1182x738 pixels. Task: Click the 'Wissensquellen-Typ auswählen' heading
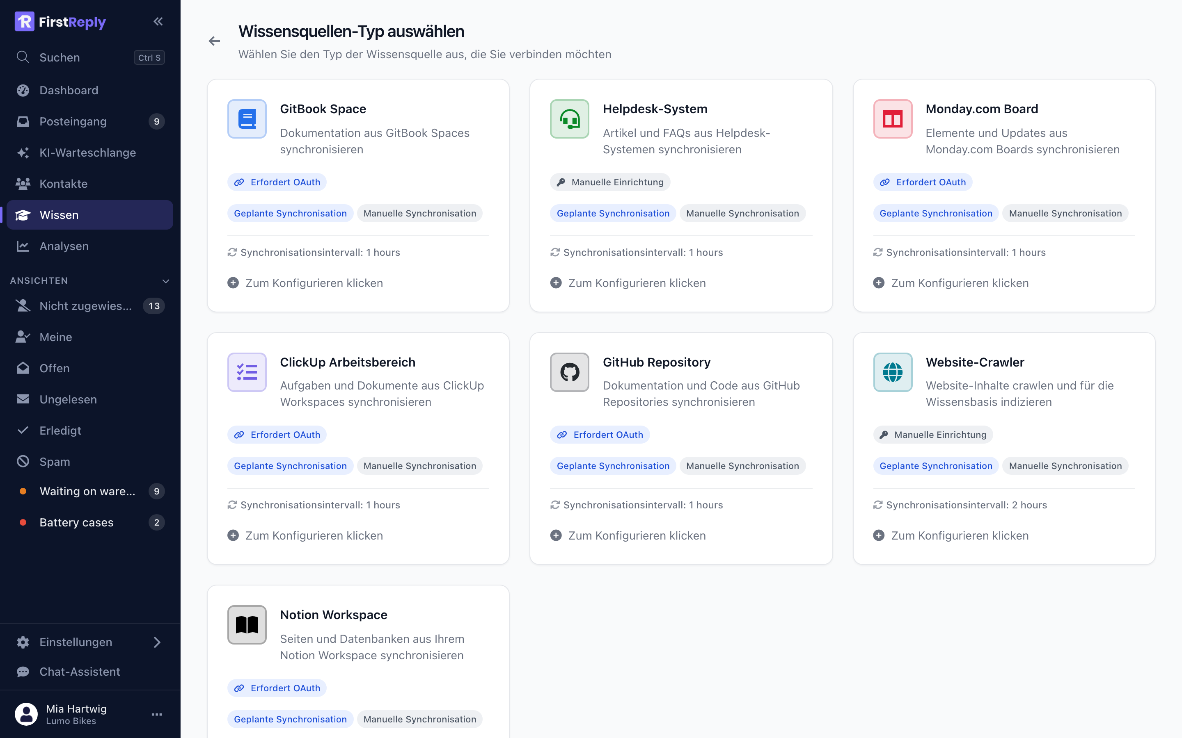[x=351, y=31]
